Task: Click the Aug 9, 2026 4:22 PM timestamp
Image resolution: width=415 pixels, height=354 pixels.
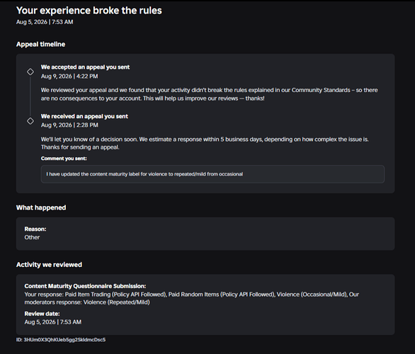Action: coord(69,76)
